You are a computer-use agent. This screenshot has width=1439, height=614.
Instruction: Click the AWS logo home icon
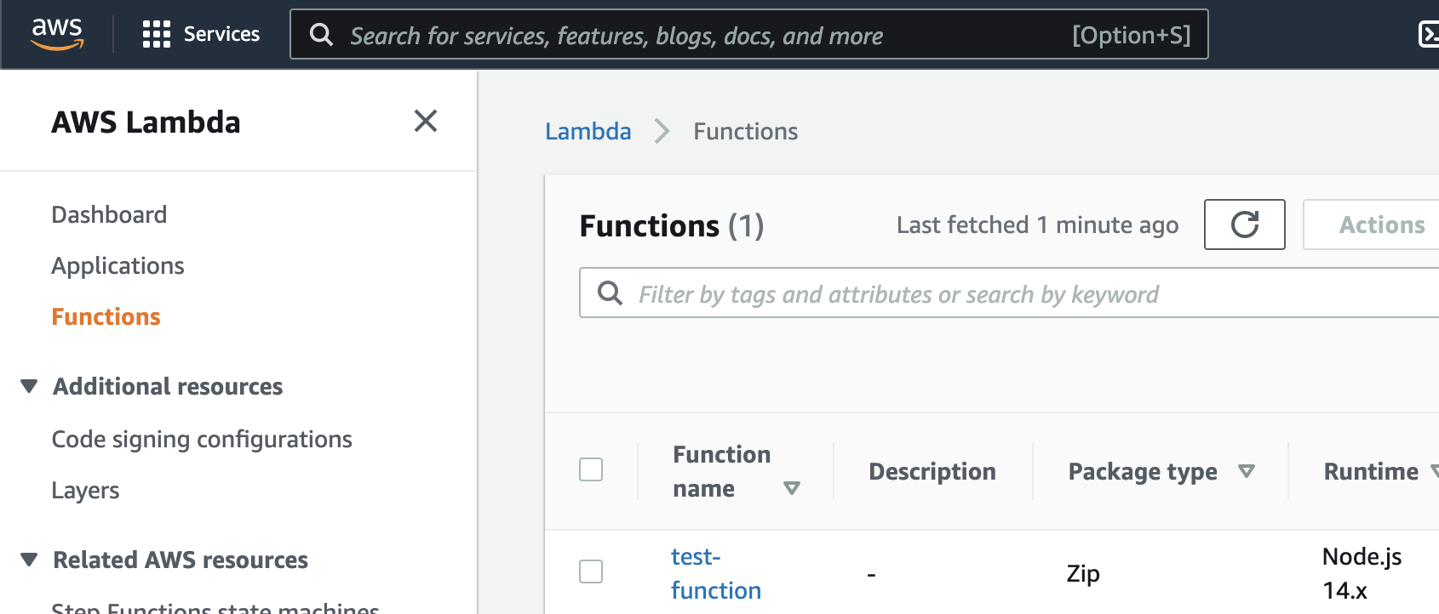(x=57, y=34)
